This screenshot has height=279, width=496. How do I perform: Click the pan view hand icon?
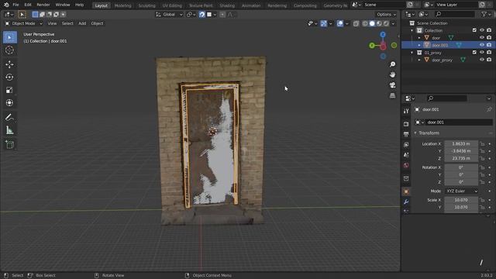[x=392, y=74]
